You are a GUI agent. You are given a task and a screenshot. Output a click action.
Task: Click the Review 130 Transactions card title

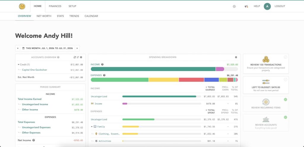[x=266, y=65]
